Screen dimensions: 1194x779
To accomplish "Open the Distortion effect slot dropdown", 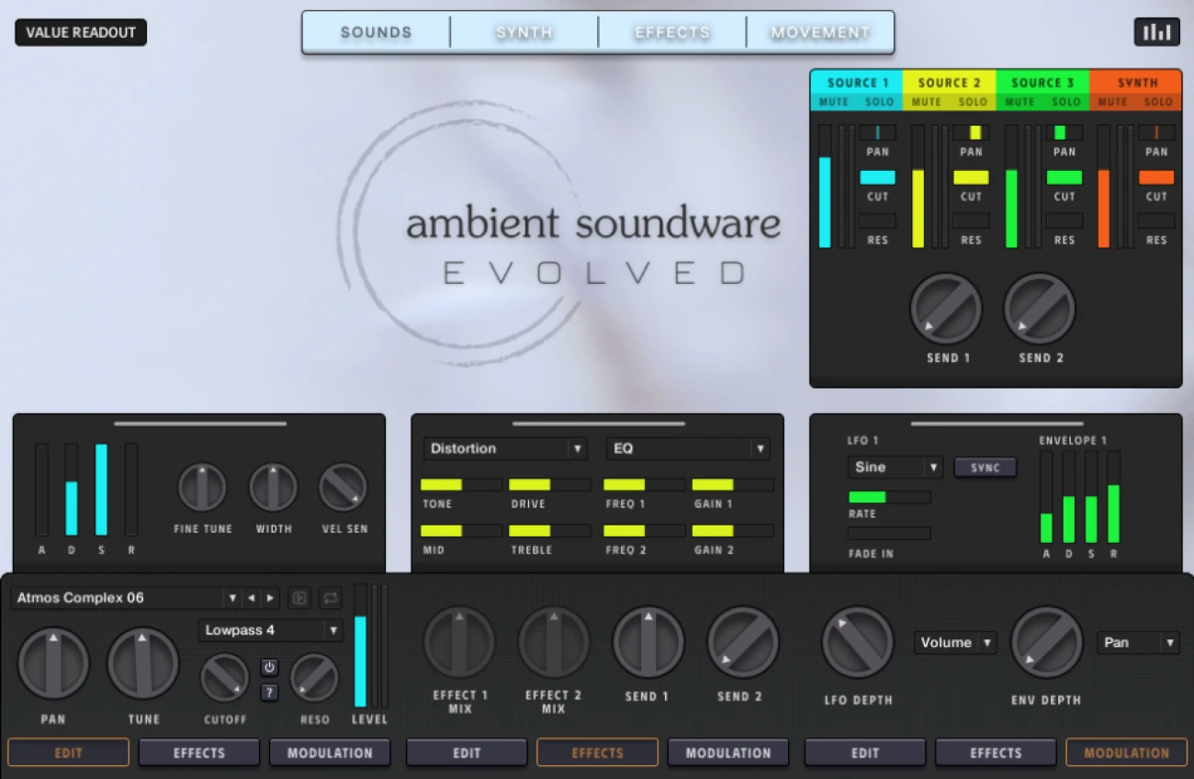I will click(504, 448).
